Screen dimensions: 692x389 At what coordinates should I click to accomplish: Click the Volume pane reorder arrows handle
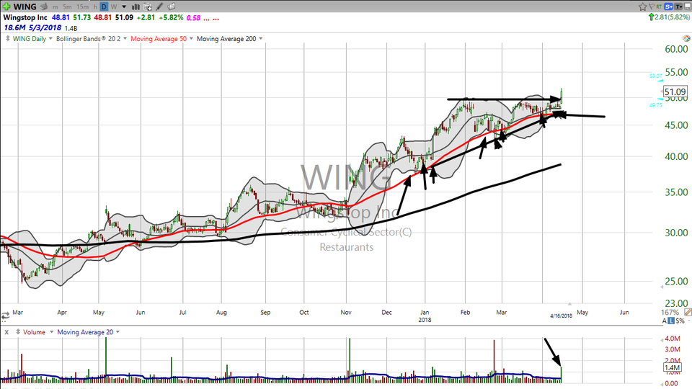(18, 332)
